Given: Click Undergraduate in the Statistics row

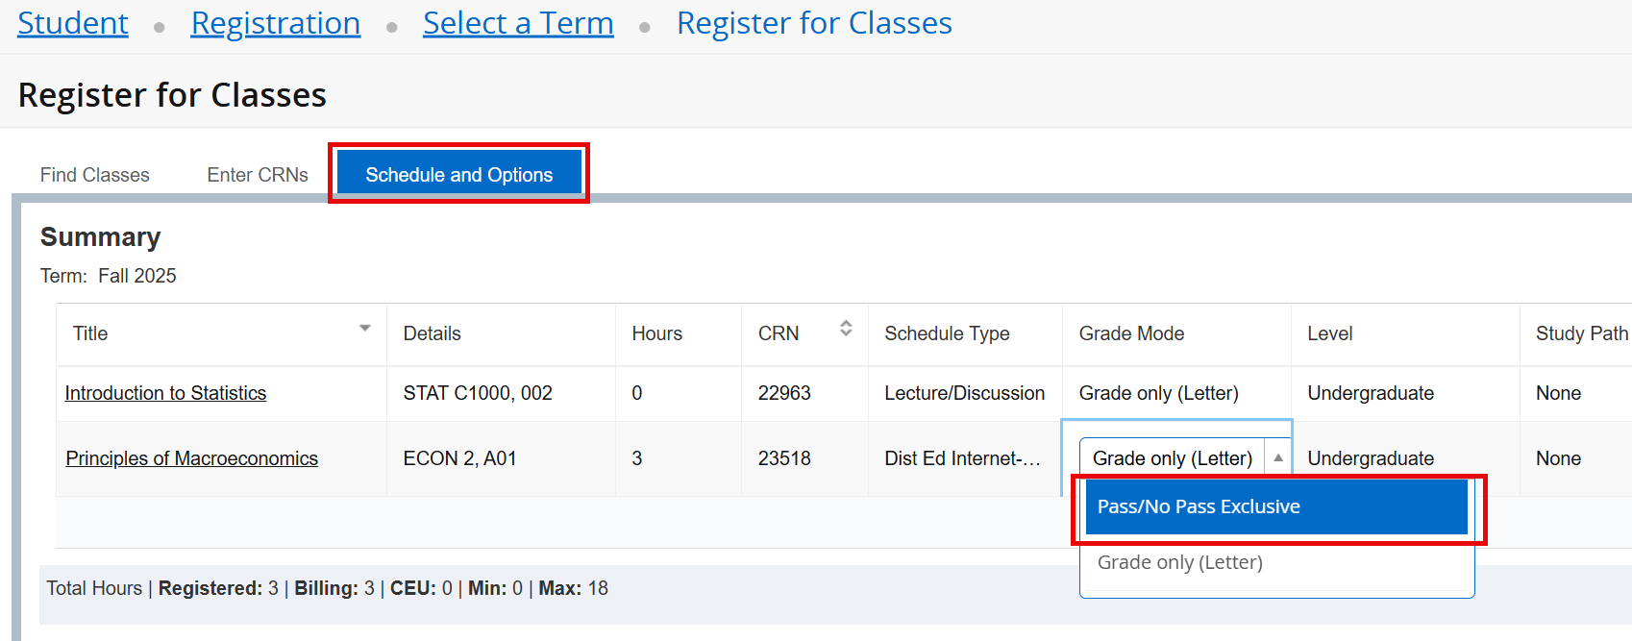Looking at the screenshot, I should pos(1371,393).
